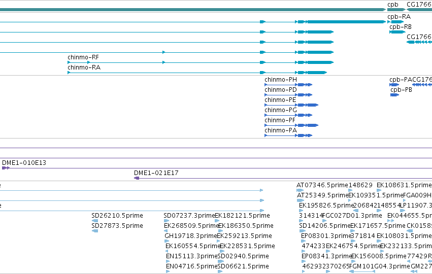Click the EK171657.5prime EST label
Image resolution: width=432 pixels, height=274 pixels.
point(378,226)
